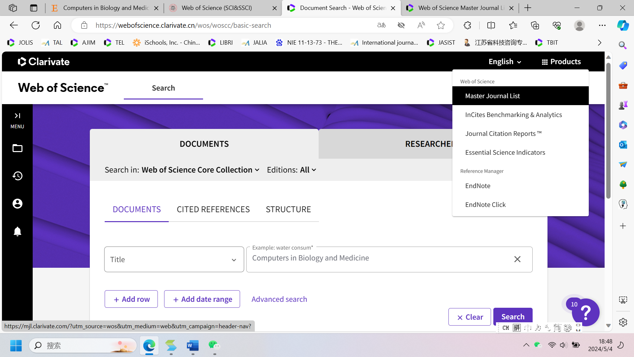Open Edge sidebar settings gear
This screenshot has height=357, width=634.
click(x=623, y=322)
